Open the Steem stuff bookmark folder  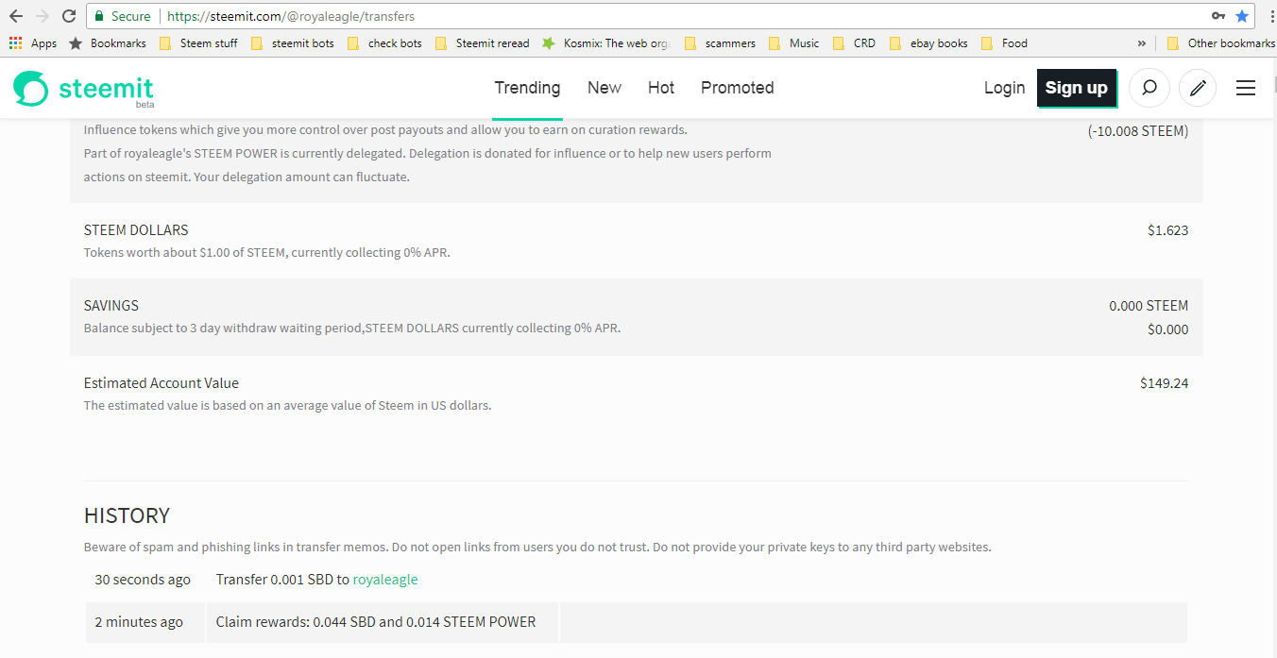coord(198,43)
